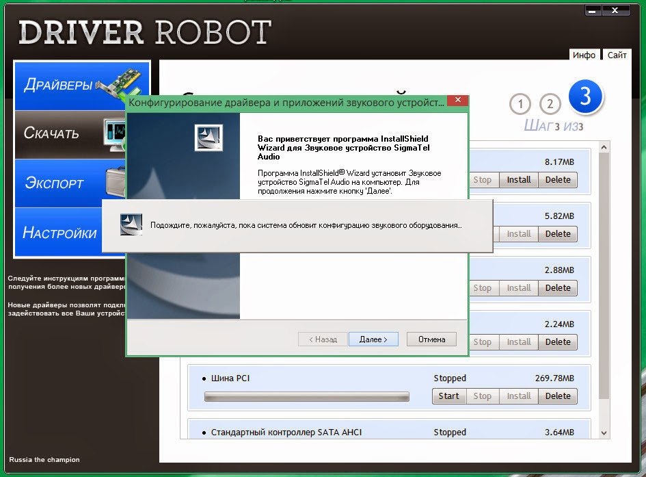Minimize the Driver Robot window
The image size is (646, 477).
point(593,10)
